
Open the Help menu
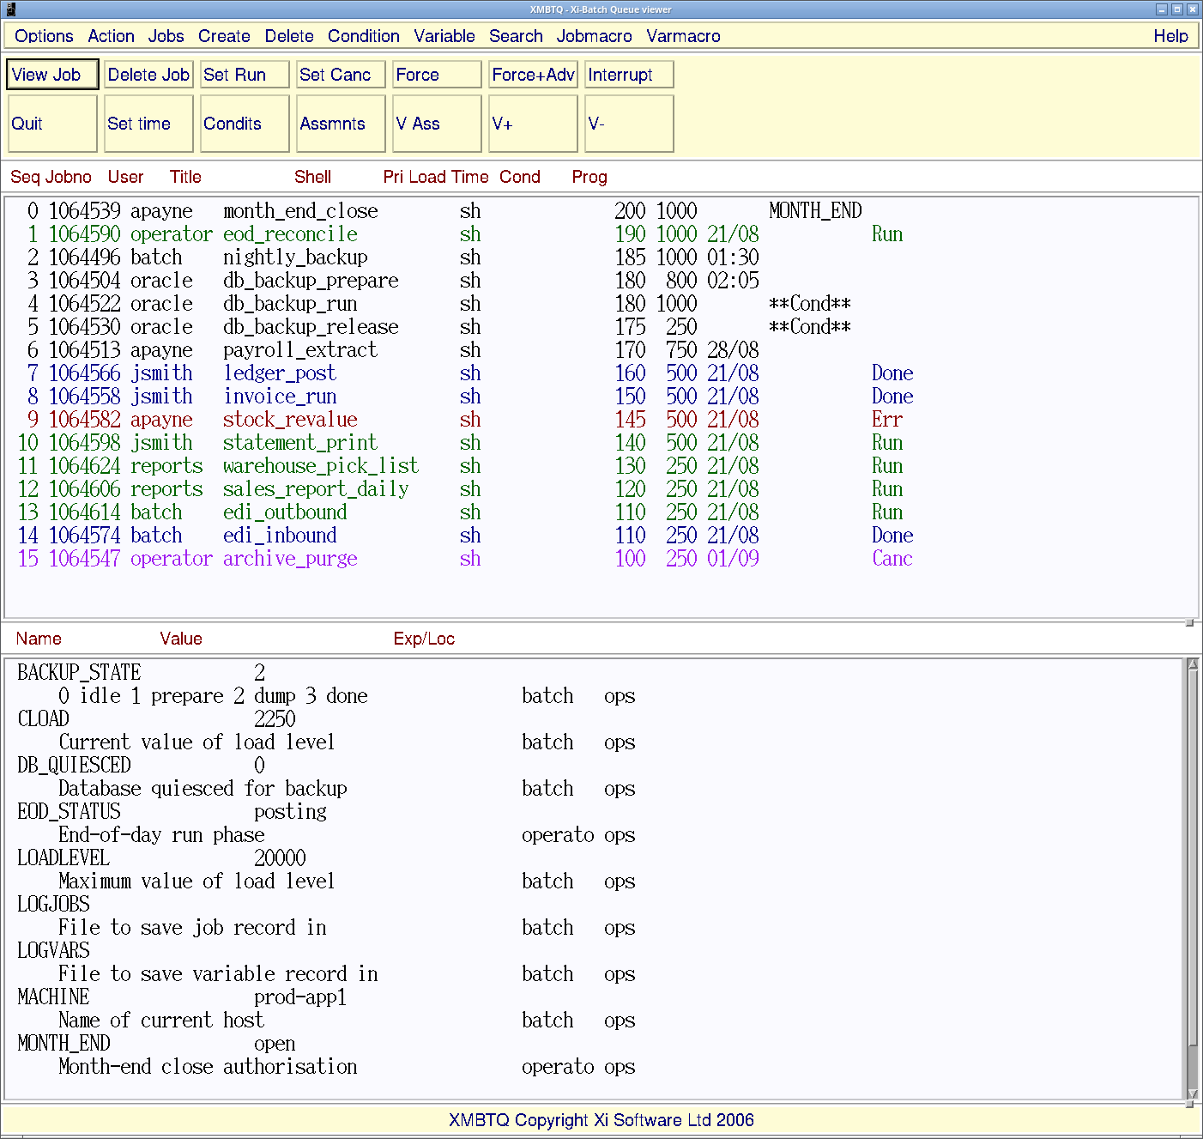coord(1170,36)
